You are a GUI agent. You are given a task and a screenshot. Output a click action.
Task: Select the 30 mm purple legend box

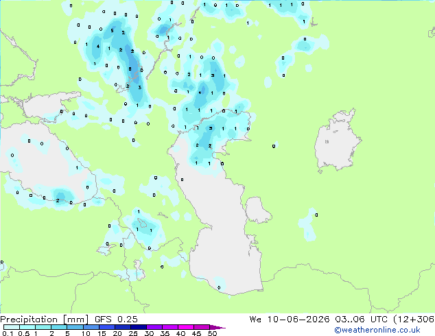[x=154, y=327]
